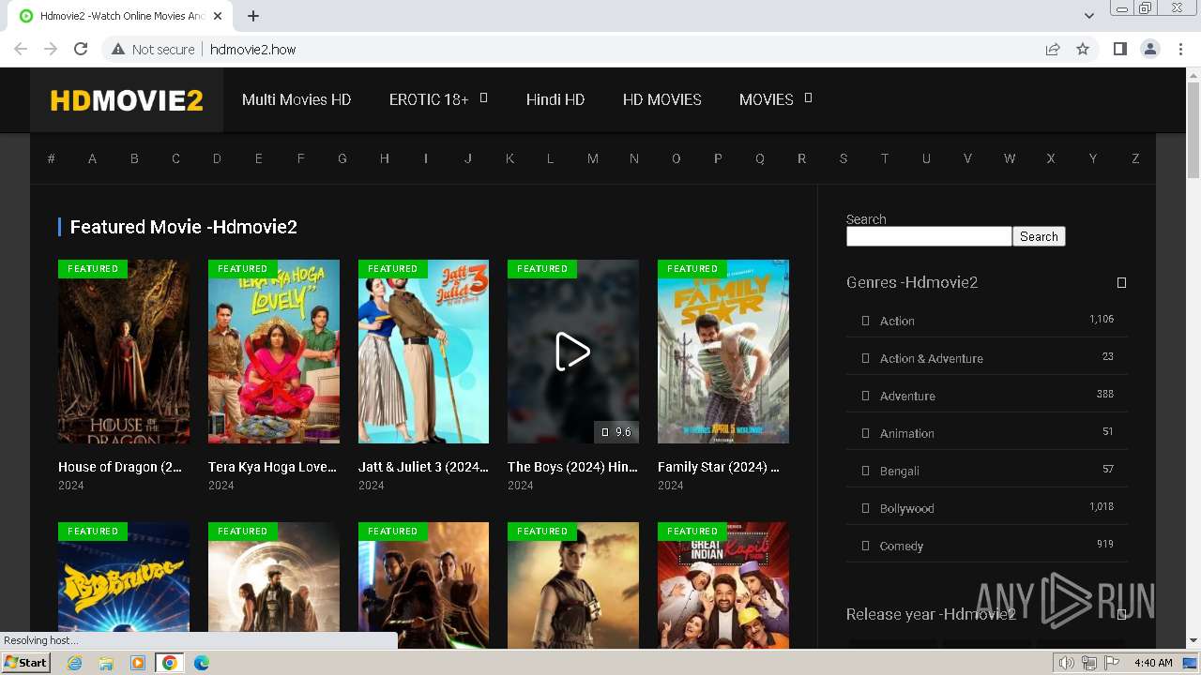Screen dimensions: 1201x675
Task: Open the Family Star poster
Action: pyautogui.click(x=723, y=352)
